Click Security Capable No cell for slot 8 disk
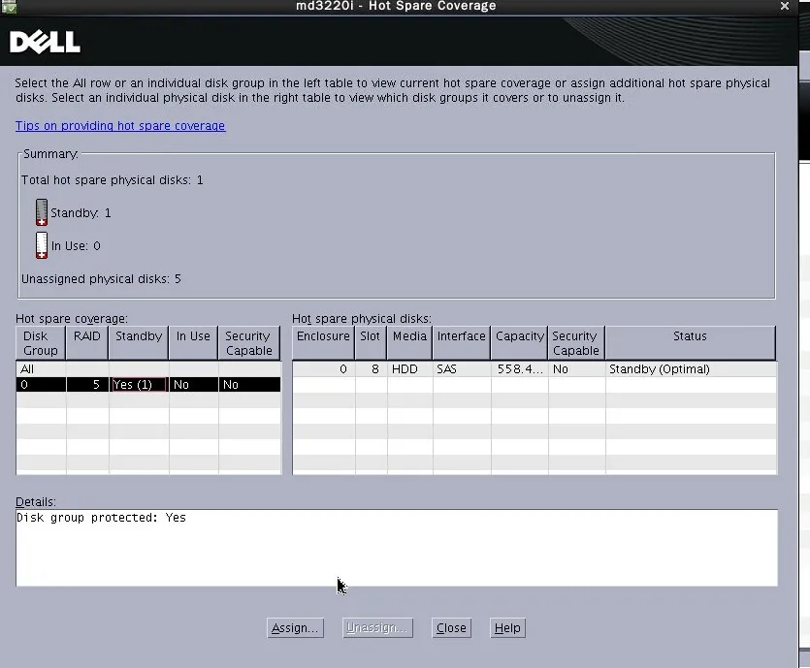This screenshot has width=810, height=668. (576, 369)
